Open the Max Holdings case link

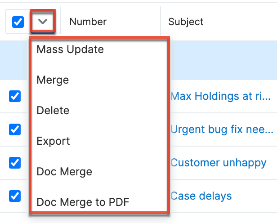tap(221, 96)
